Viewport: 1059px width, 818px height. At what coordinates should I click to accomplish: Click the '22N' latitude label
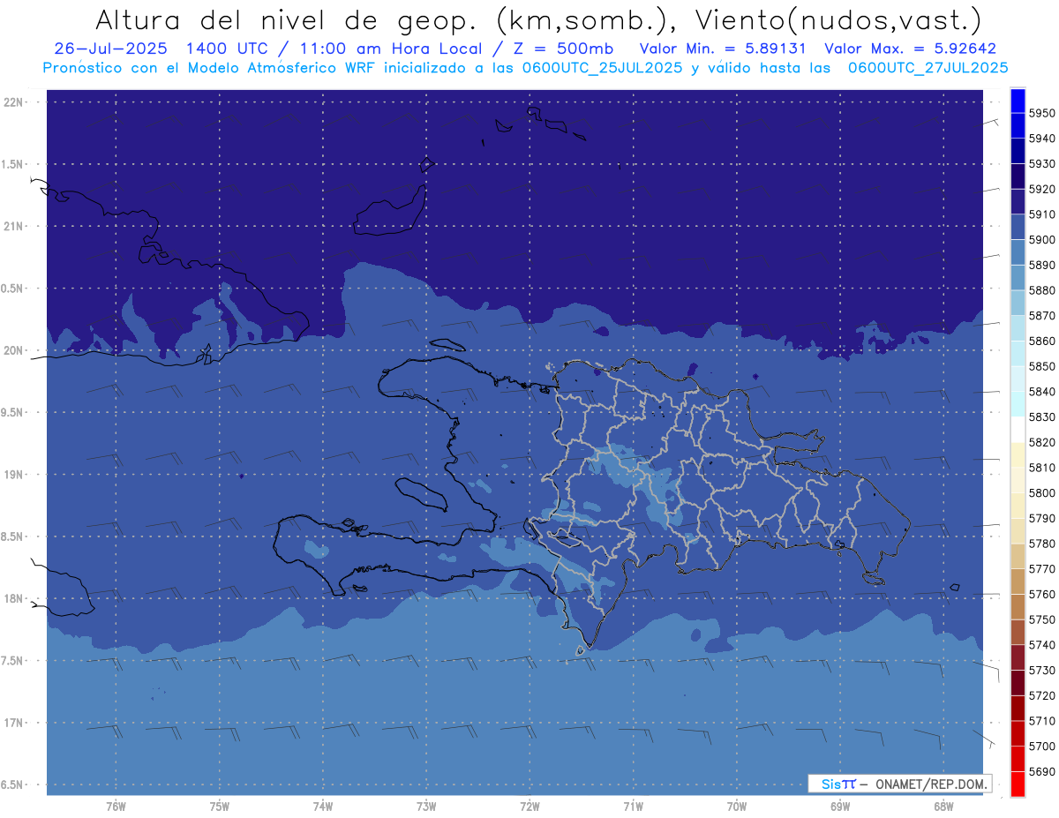coord(13,102)
